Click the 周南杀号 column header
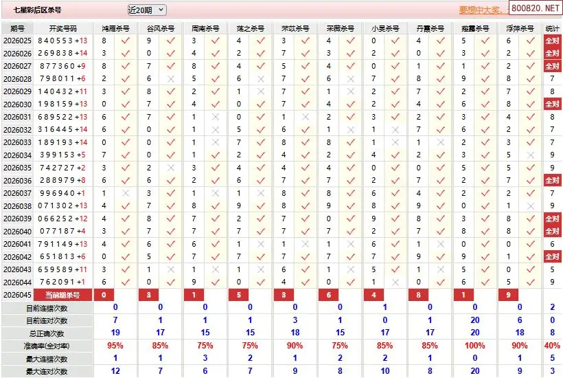 coord(205,28)
